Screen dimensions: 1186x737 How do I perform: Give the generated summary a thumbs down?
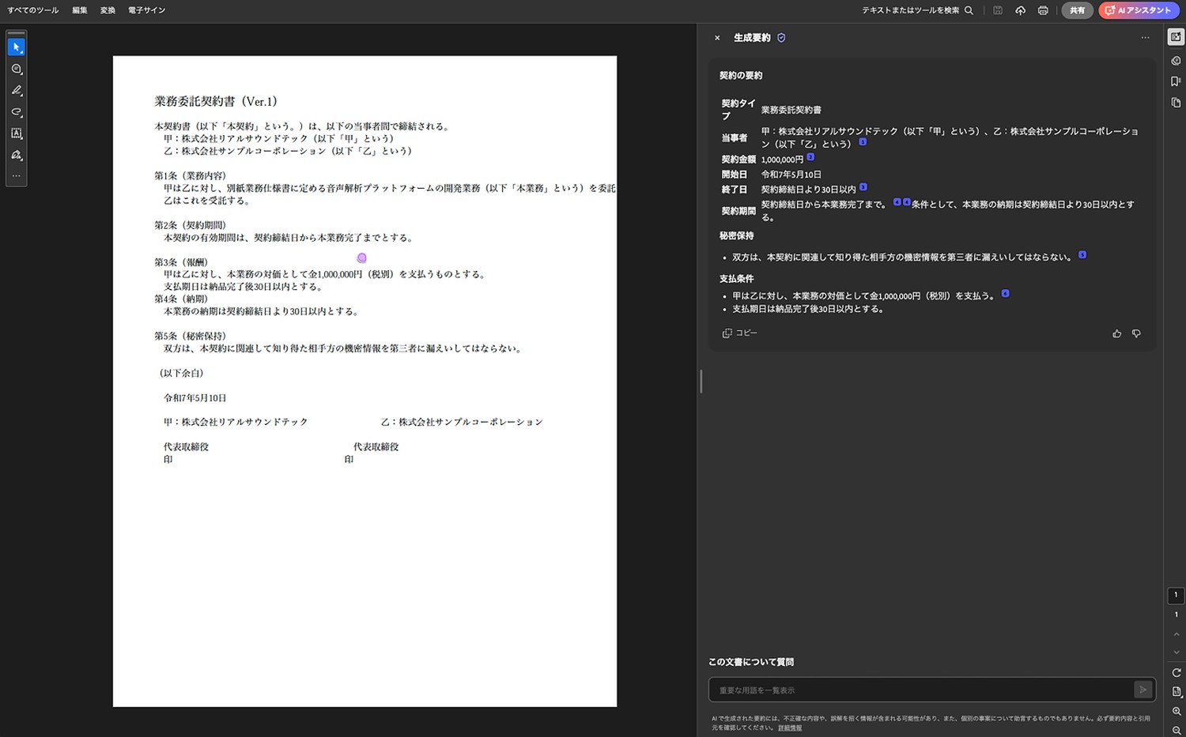click(x=1136, y=333)
